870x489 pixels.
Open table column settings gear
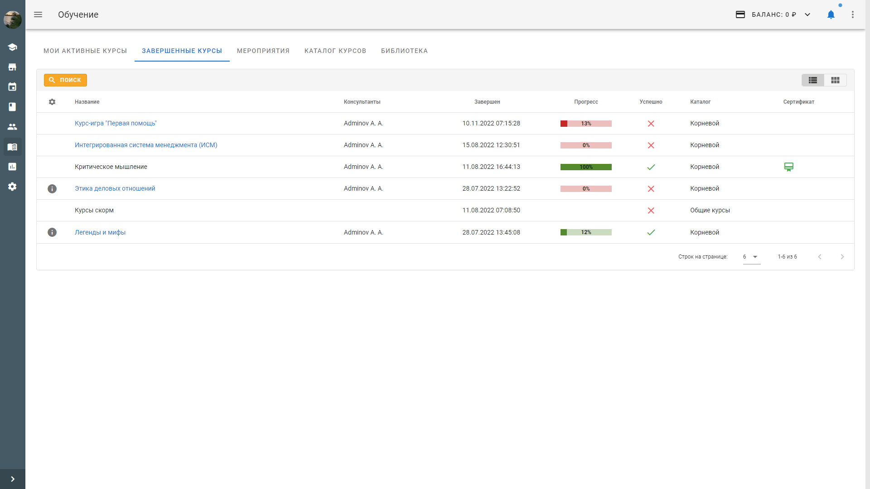(x=52, y=102)
